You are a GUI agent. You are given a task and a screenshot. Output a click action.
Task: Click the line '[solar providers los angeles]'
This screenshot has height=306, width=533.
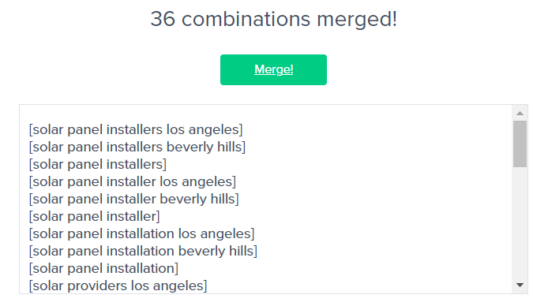point(118,285)
